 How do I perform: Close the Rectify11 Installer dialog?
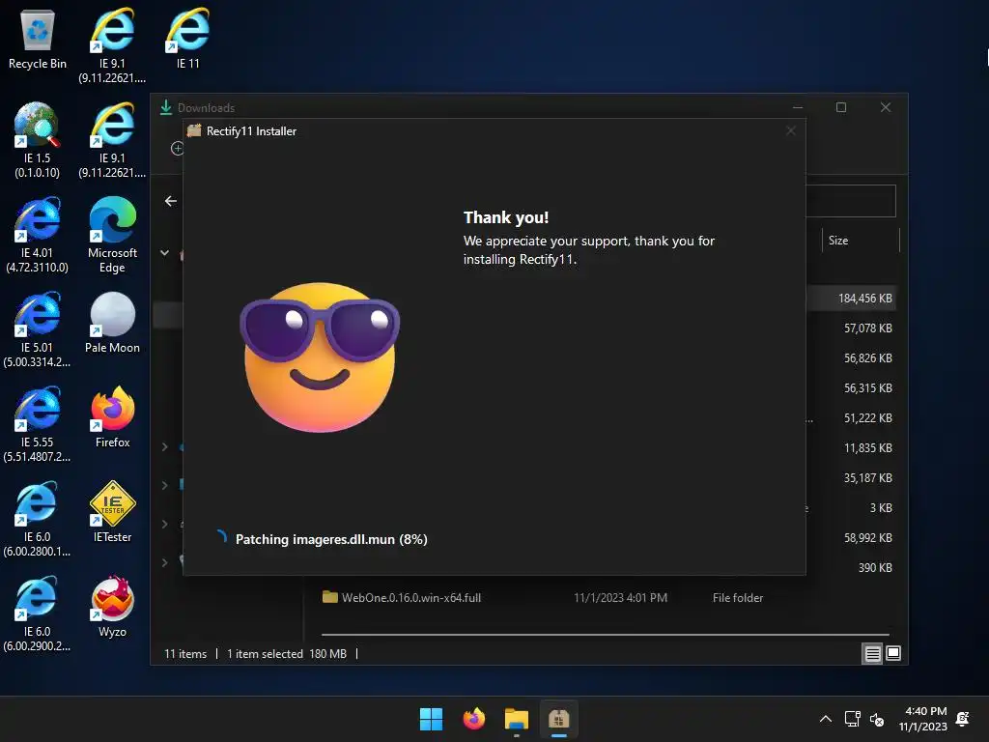(x=790, y=130)
